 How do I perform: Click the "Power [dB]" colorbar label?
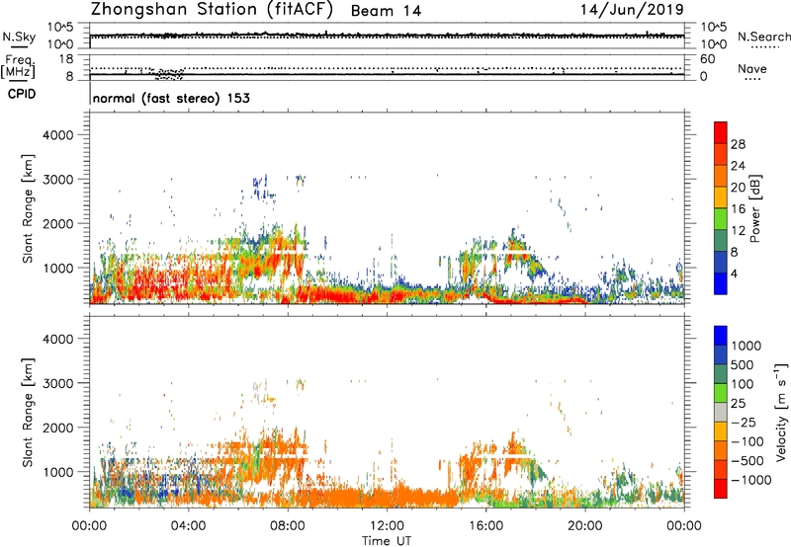754,208
